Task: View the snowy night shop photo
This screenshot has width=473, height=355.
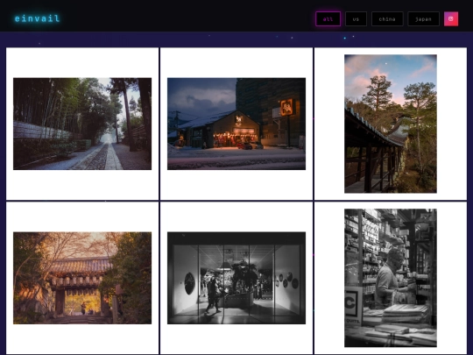Action: (236, 124)
